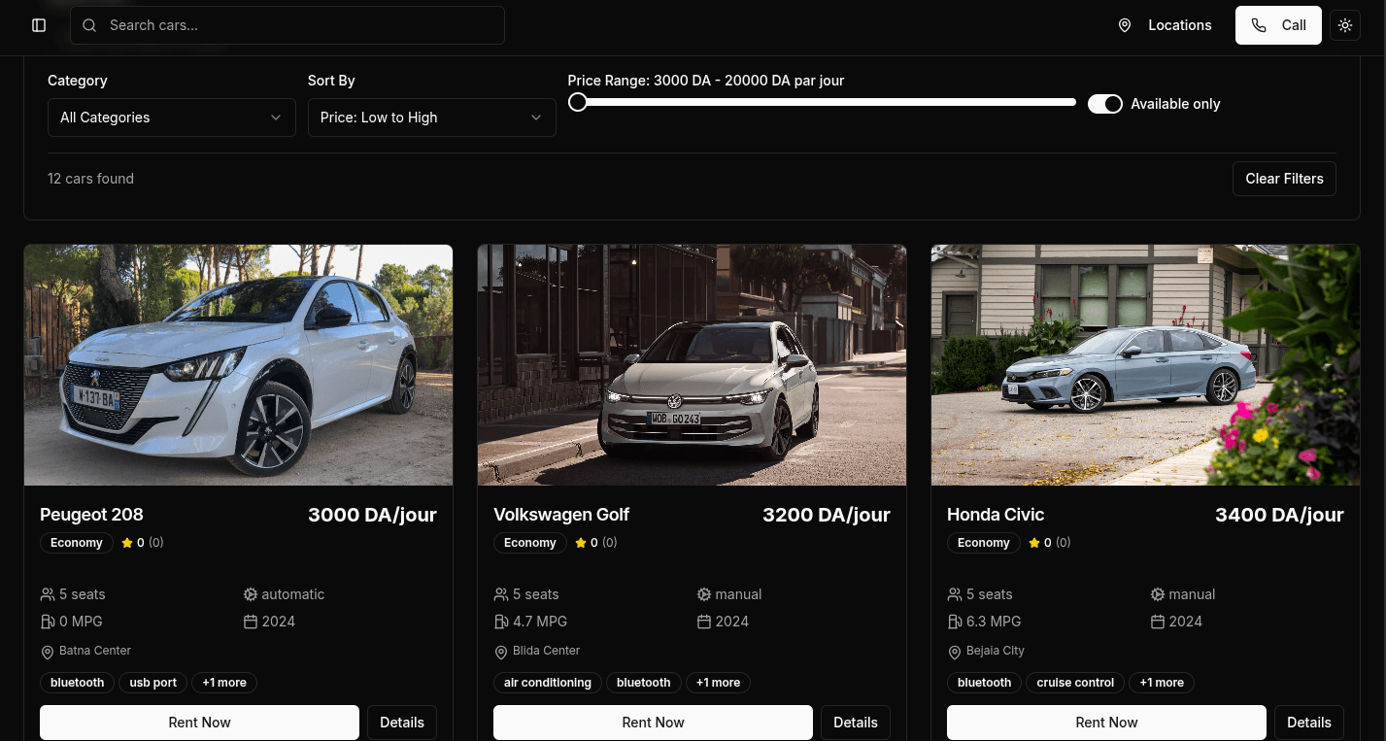This screenshot has height=741, width=1386.
Task: View Details for Peugeot 208
Action: click(x=402, y=723)
